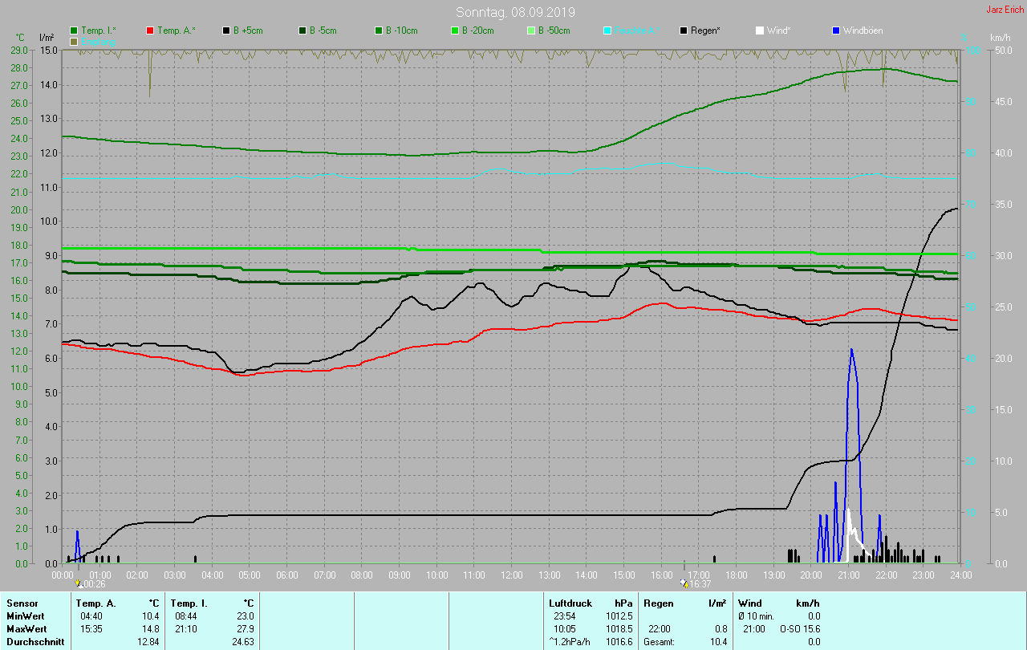Screen dimensions: 1027x650
Task: Click the ^1.2hPa/h pressure trend label
Action: pyautogui.click(x=571, y=642)
